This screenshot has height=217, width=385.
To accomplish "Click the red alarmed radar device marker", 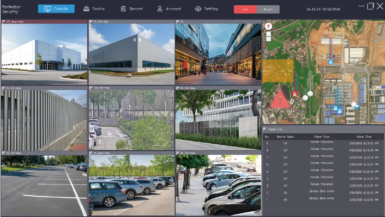I will tap(295, 94).
